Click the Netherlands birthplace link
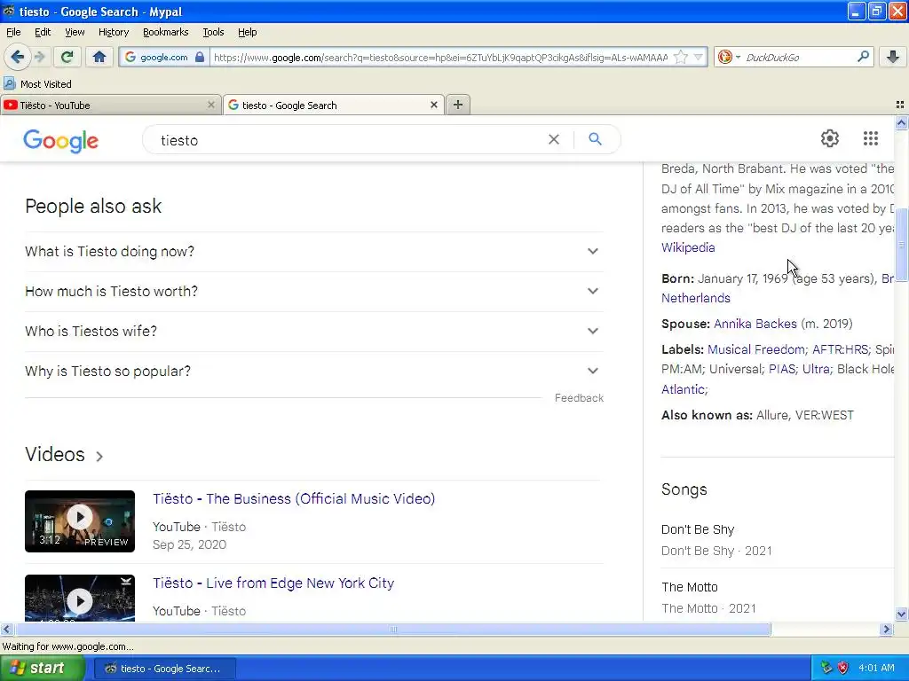Screen dimensions: 909x681 pyautogui.click(x=696, y=298)
